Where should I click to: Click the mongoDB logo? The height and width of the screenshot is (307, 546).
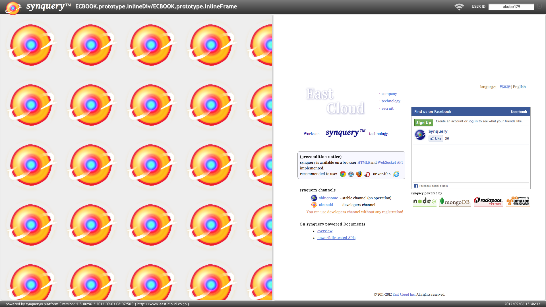click(455, 202)
